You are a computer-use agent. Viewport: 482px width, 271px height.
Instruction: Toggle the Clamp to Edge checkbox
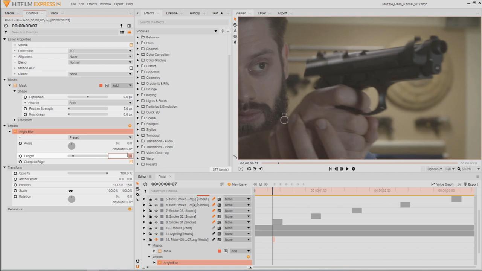point(131,162)
